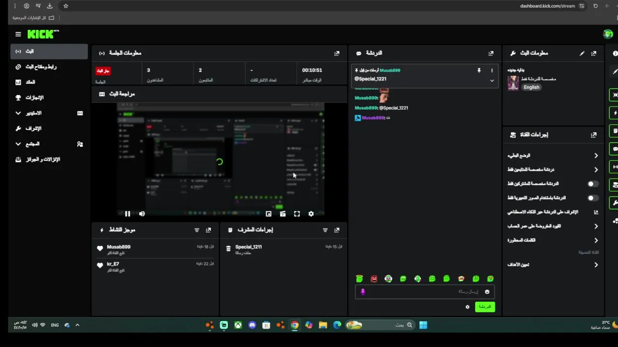Open Moderation (الإشراف) in the sidebar

tap(49, 129)
